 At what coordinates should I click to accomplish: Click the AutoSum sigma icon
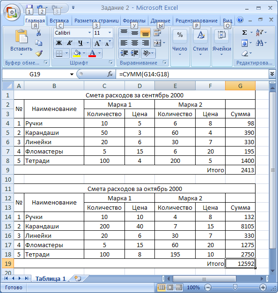pos(245,32)
